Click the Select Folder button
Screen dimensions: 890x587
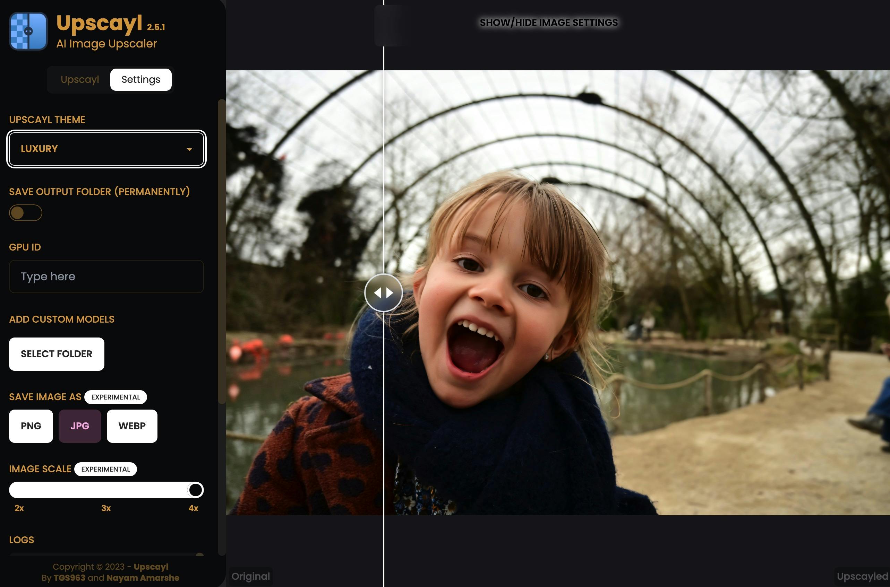click(57, 354)
